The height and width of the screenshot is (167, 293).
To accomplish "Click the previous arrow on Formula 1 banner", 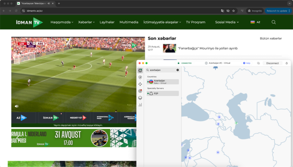I will point(17,138).
